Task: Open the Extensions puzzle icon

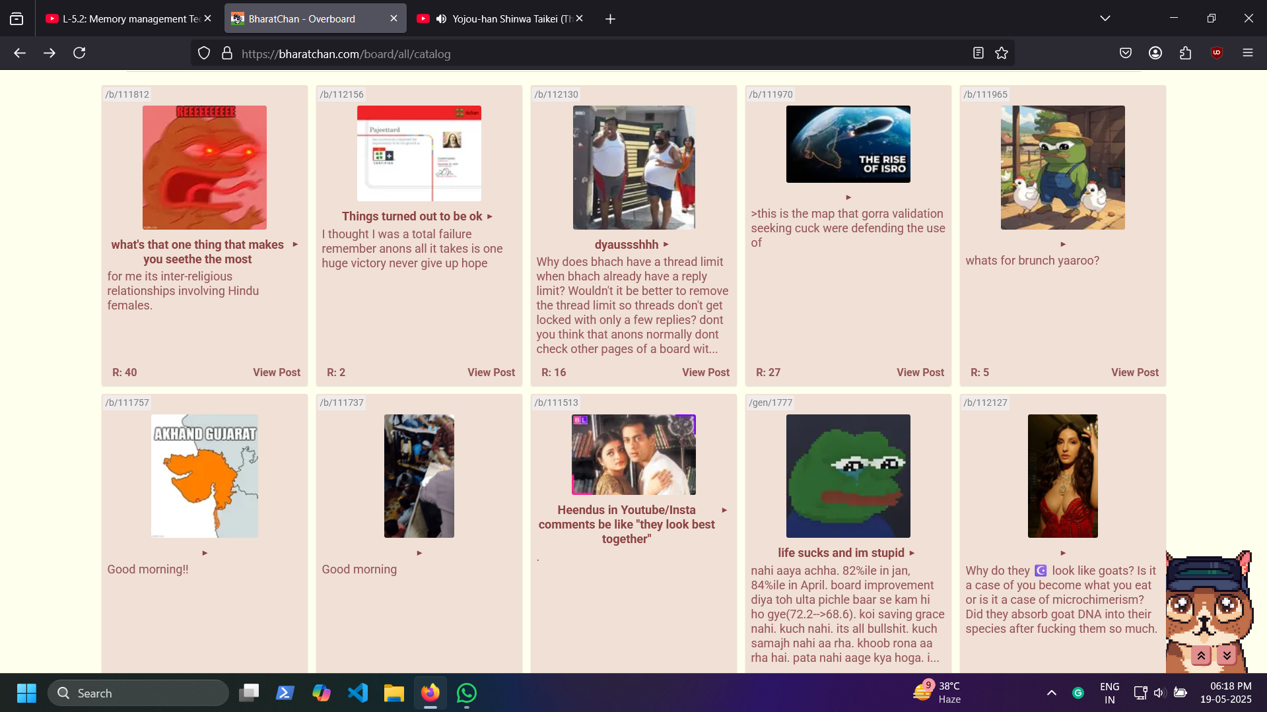Action: (1186, 53)
